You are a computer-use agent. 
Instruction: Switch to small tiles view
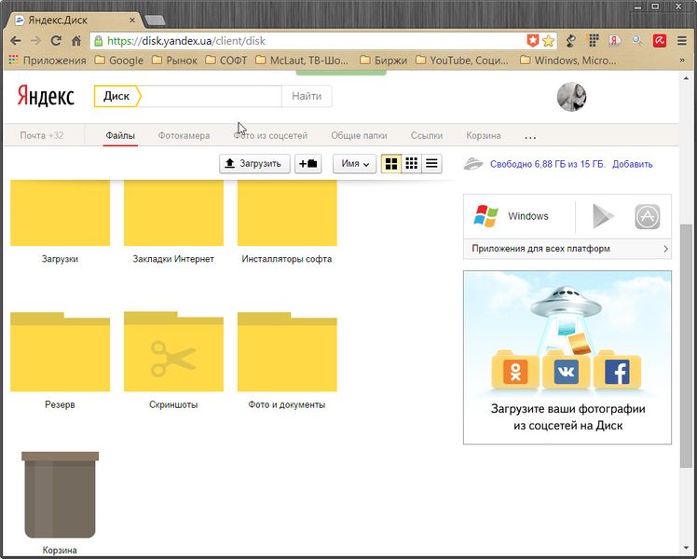click(412, 164)
